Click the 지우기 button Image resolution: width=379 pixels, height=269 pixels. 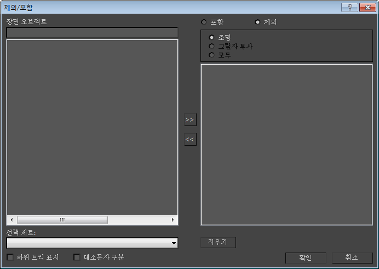pyautogui.click(x=219, y=242)
